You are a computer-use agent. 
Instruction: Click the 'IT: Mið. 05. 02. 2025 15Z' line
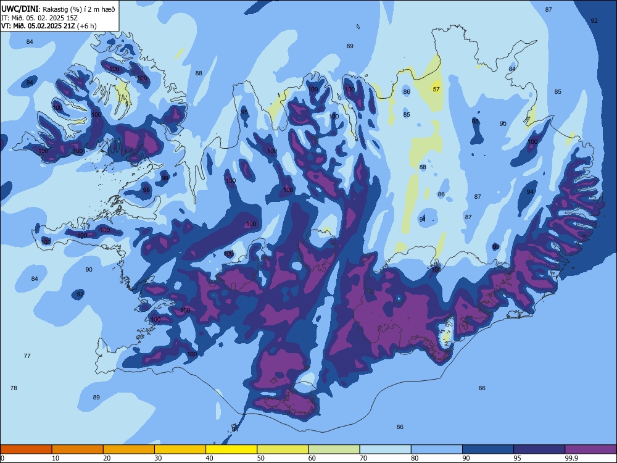pyautogui.click(x=39, y=18)
